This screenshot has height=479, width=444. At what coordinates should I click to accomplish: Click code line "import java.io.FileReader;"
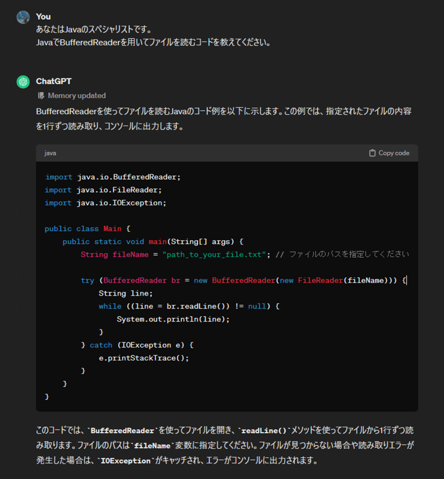103,190
